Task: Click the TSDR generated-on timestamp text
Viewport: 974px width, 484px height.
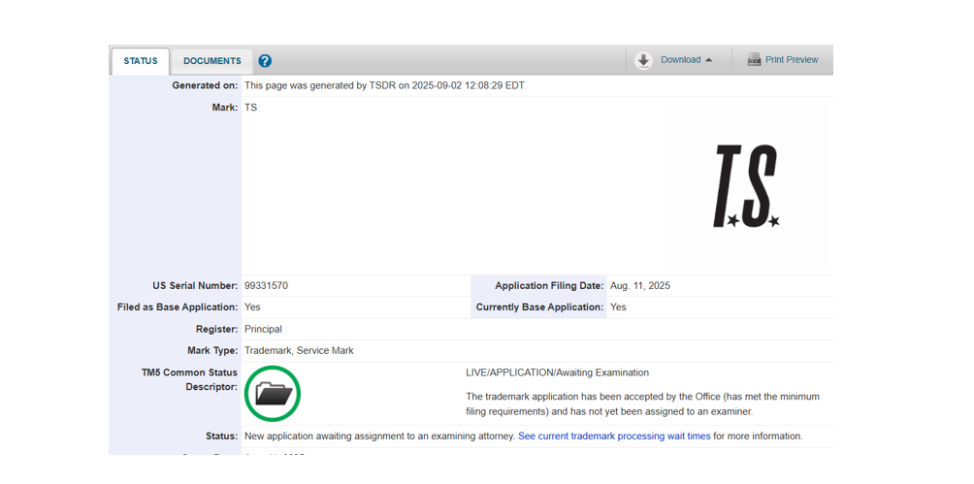Action: [x=384, y=85]
